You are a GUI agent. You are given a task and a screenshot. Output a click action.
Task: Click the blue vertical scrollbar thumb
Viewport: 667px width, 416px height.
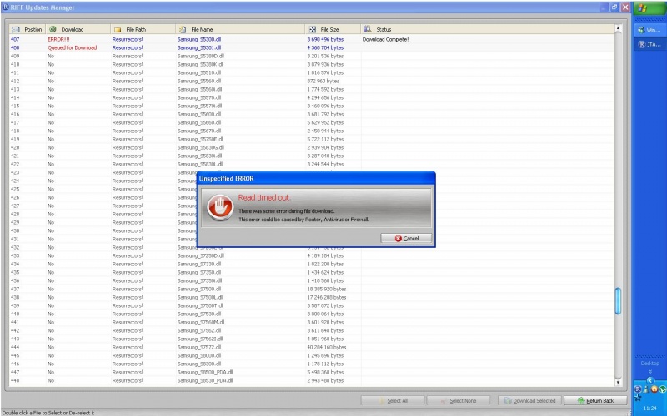(x=618, y=301)
